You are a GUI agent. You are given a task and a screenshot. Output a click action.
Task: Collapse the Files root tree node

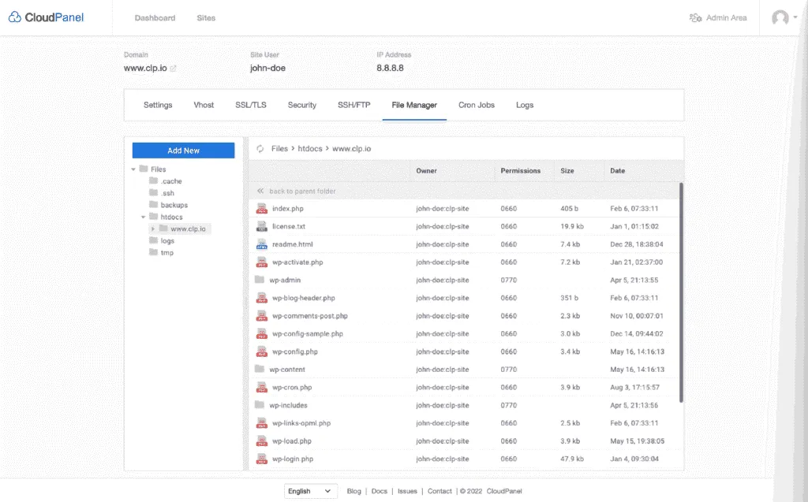point(133,169)
